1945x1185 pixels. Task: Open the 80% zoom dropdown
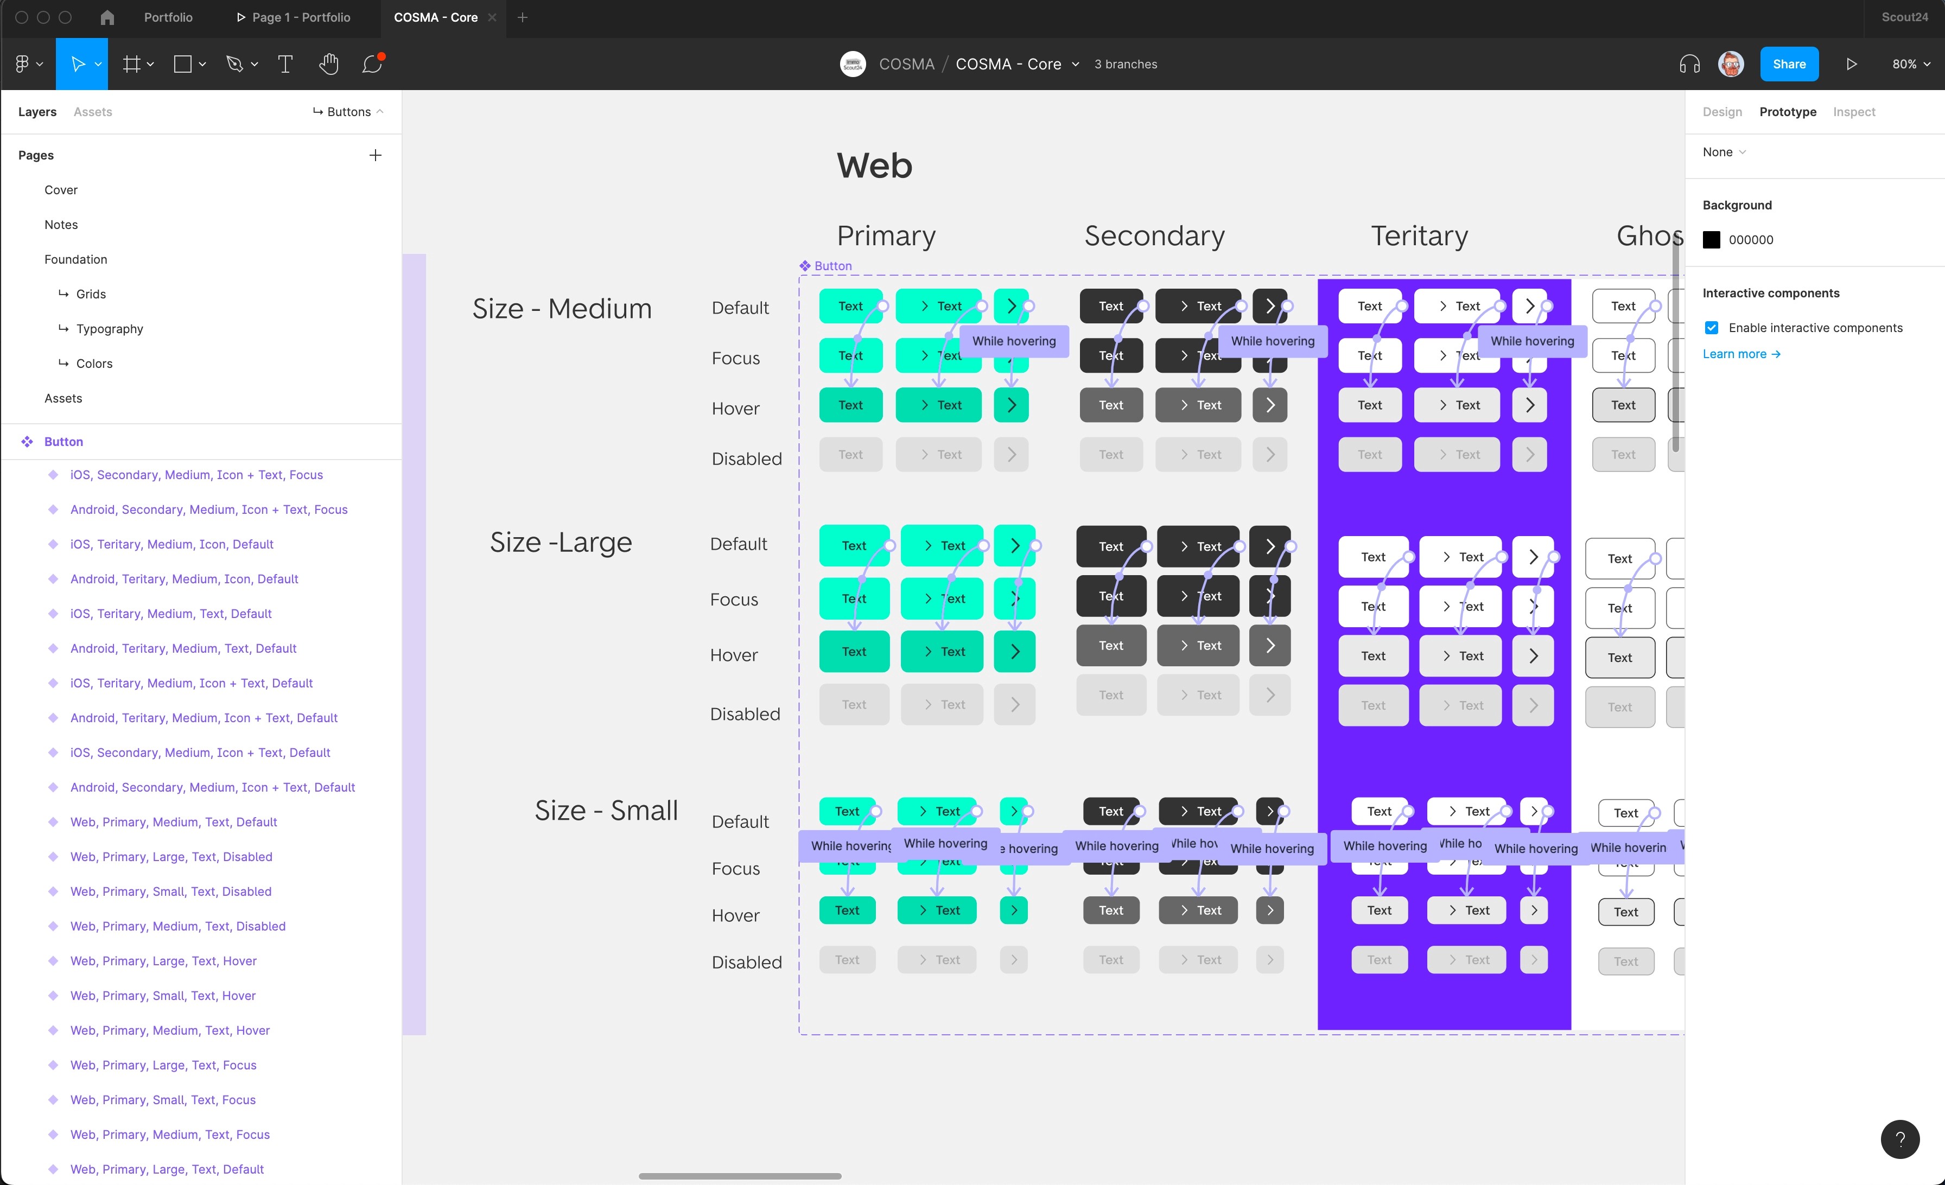1911,64
